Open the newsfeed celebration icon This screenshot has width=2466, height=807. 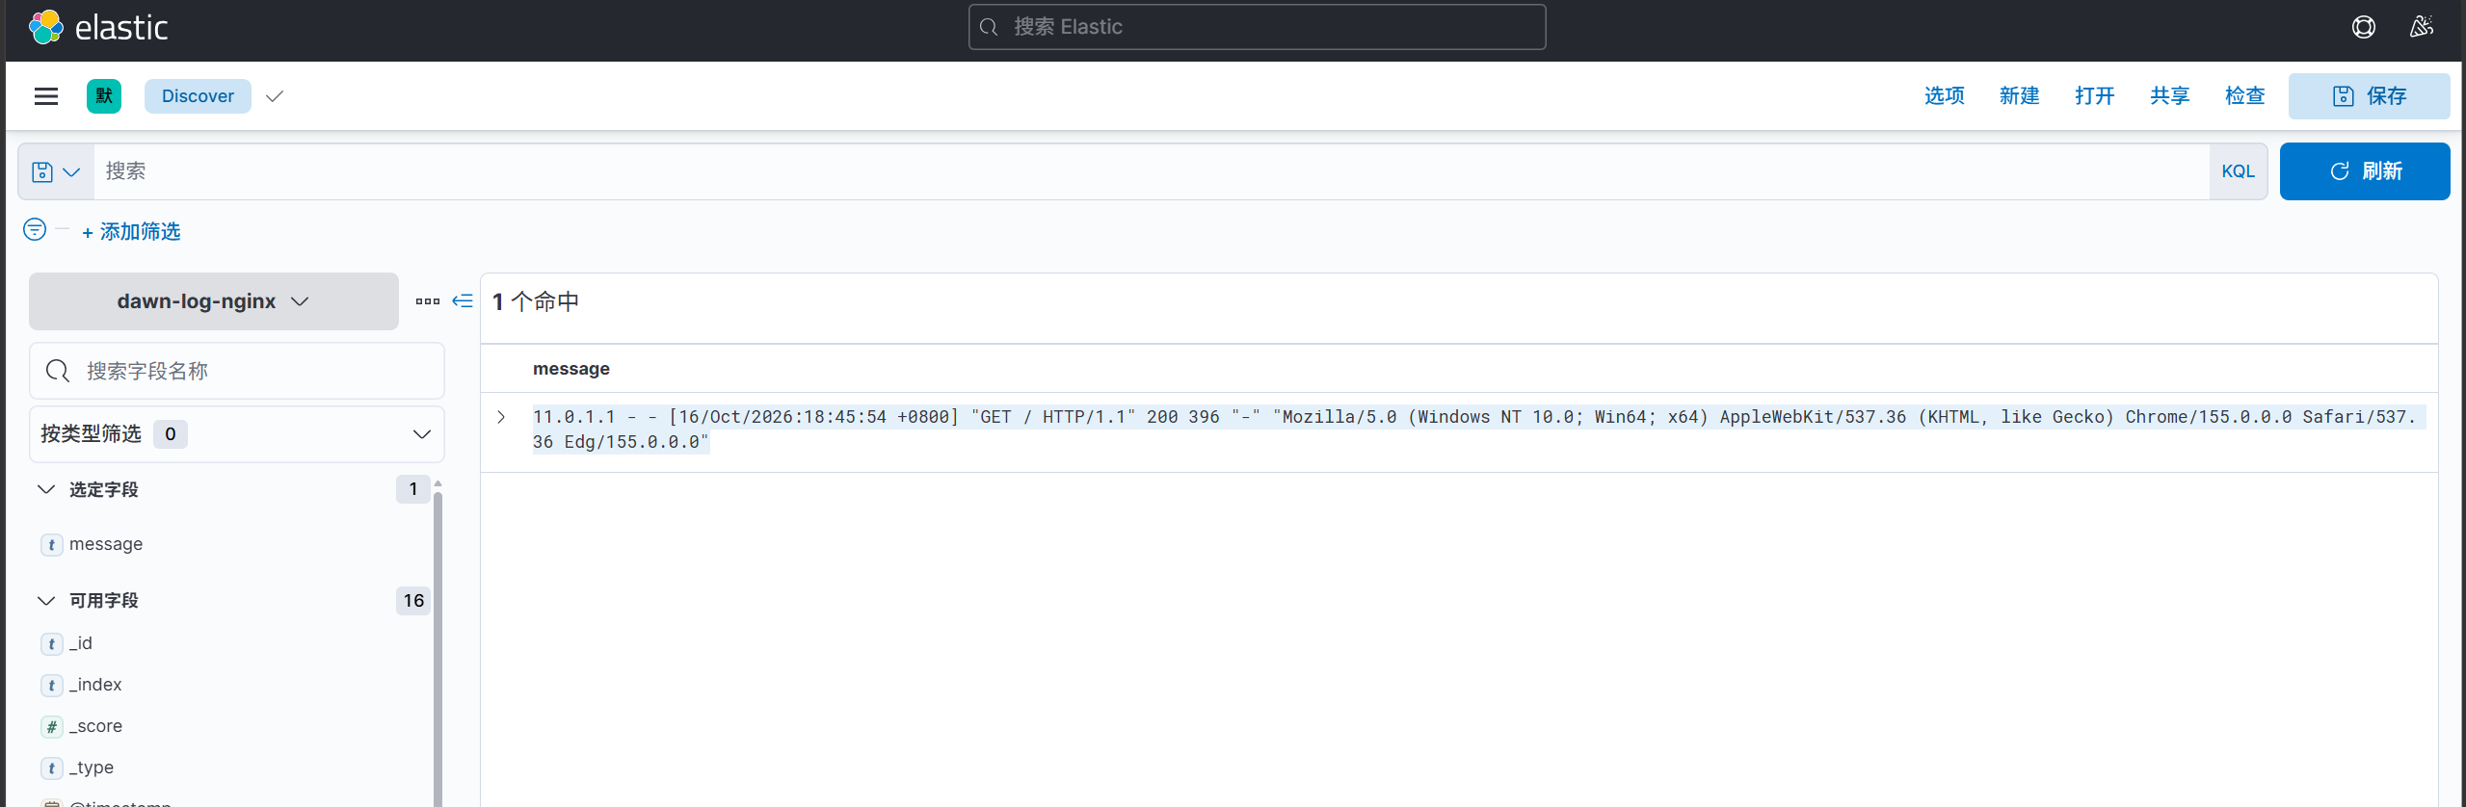tap(2421, 27)
